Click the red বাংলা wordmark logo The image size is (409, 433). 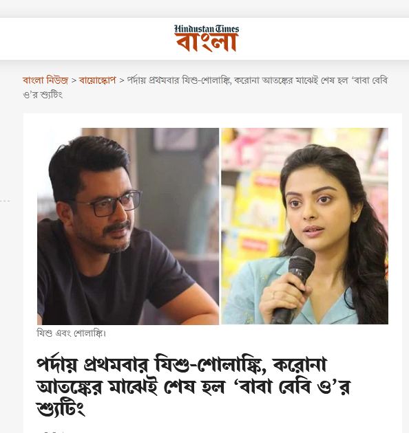207,43
